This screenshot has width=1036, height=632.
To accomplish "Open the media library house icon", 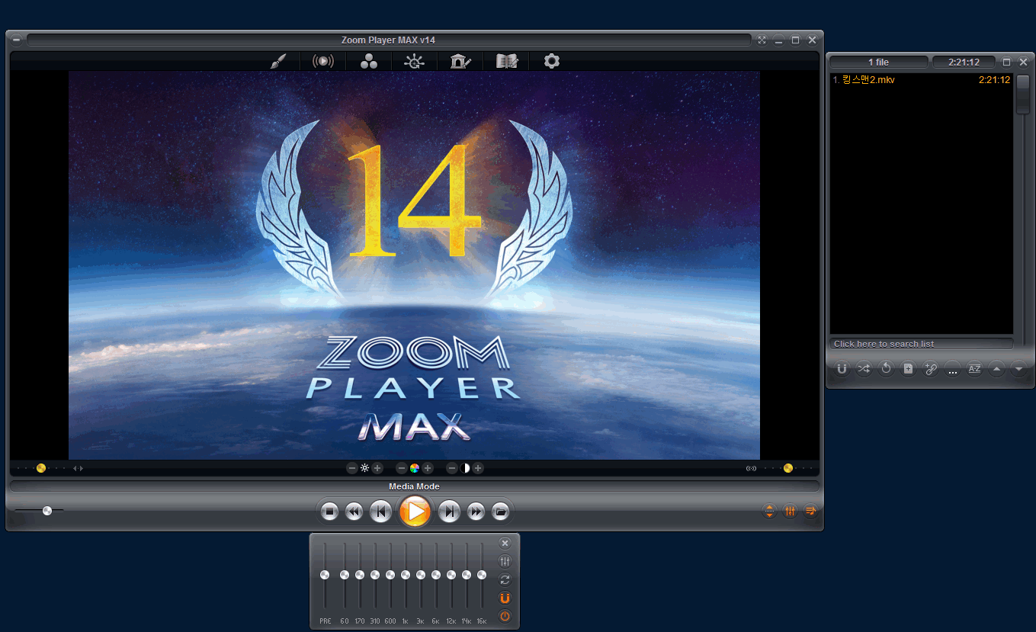I will click(460, 61).
